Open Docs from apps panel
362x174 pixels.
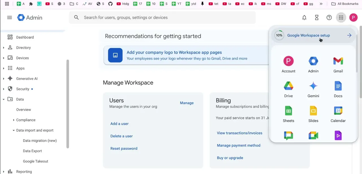pyautogui.click(x=338, y=90)
